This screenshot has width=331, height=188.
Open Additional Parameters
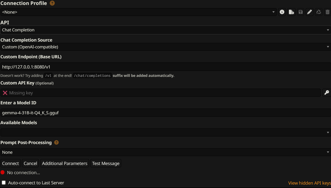(x=65, y=163)
